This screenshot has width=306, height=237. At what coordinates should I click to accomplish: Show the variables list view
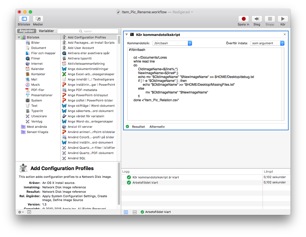coord(135,212)
